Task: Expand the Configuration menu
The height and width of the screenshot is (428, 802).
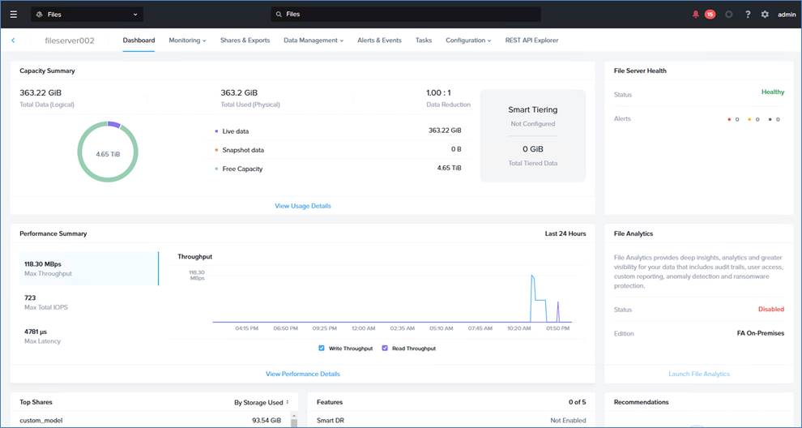Action: pos(468,40)
